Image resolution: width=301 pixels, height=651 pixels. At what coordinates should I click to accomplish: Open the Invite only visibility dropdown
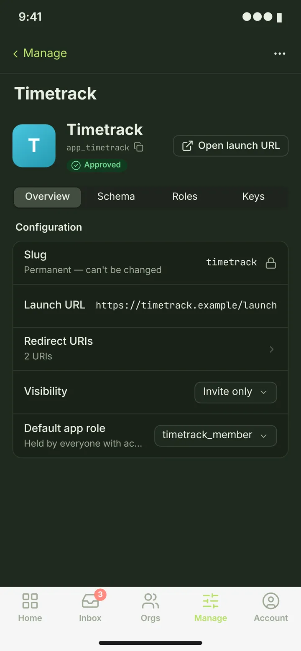click(236, 392)
